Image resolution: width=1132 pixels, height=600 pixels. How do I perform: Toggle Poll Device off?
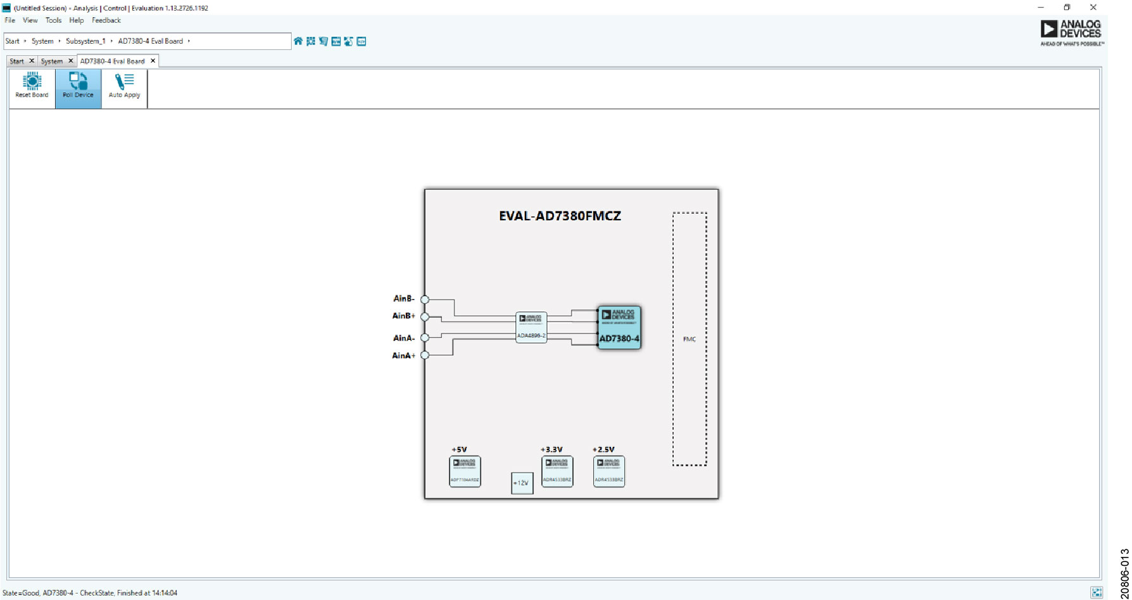coord(77,87)
